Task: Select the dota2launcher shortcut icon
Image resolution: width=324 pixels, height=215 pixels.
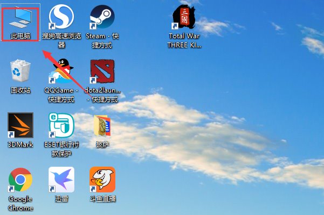Action: (x=102, y=71)
